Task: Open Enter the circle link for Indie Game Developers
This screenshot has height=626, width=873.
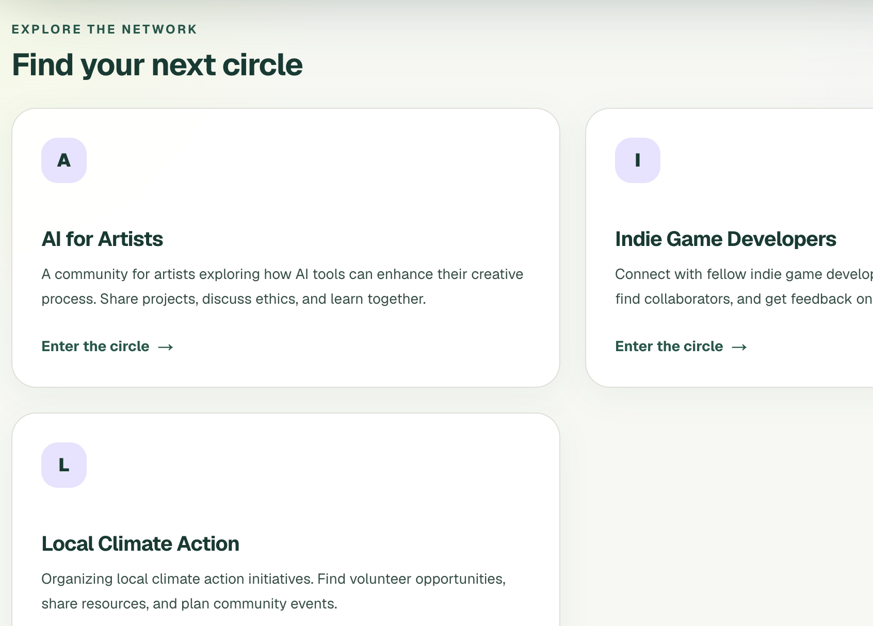Action: click(x=681, y=347)
